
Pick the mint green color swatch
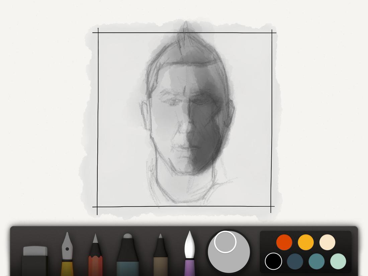[x=338, y=260]
